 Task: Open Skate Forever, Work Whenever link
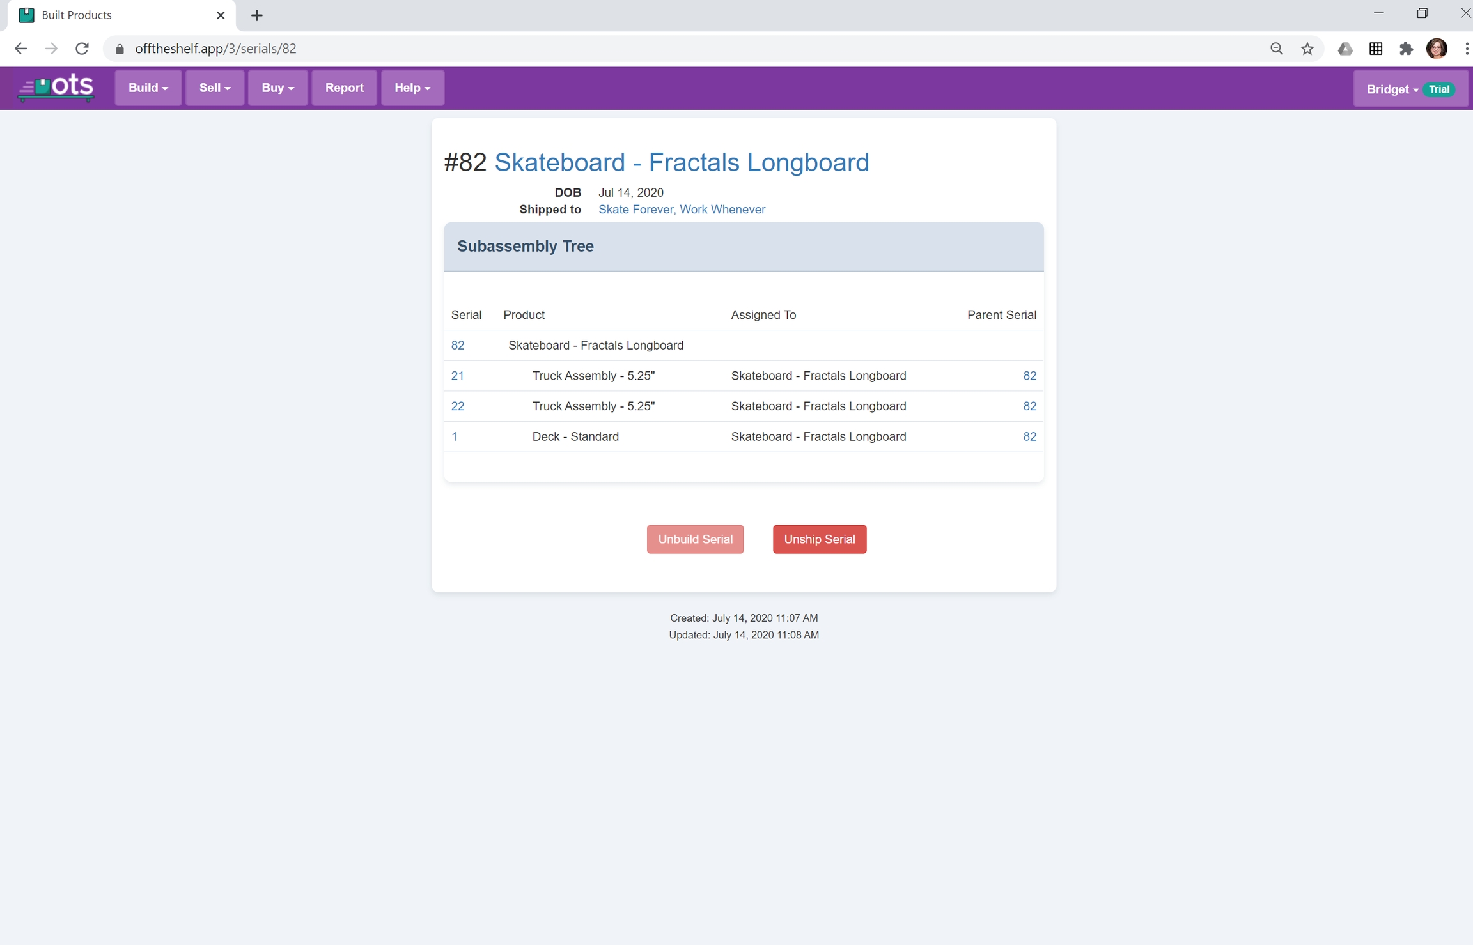click(682, 210)
